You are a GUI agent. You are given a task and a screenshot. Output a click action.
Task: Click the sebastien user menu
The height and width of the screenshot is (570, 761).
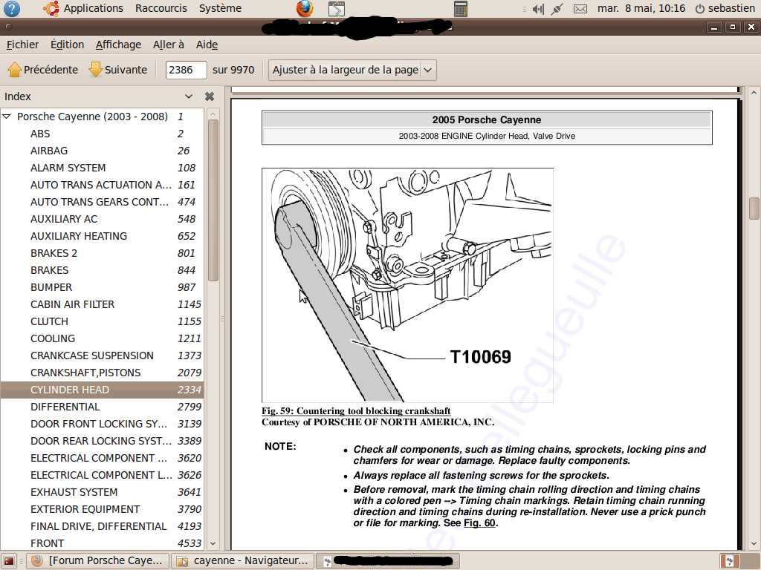(731, 8)
